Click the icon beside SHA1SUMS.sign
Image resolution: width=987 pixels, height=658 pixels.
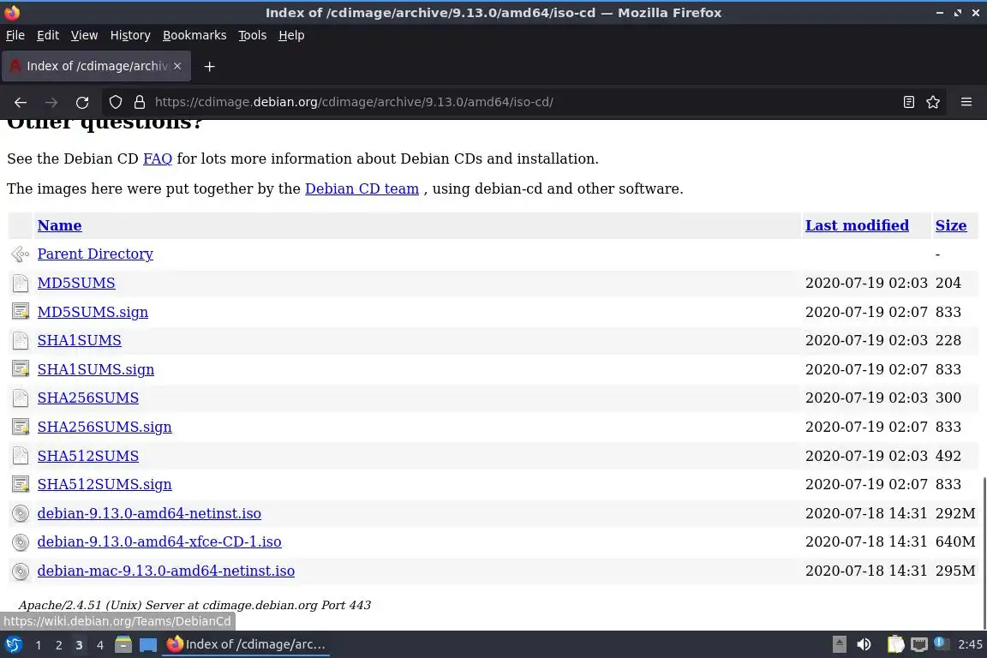point(21,369)
